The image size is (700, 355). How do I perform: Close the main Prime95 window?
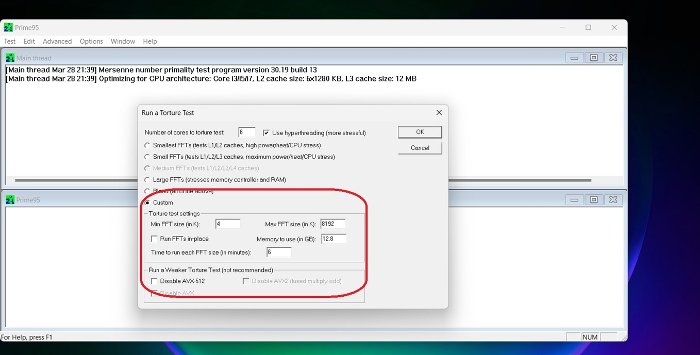(x=614, y=27)
